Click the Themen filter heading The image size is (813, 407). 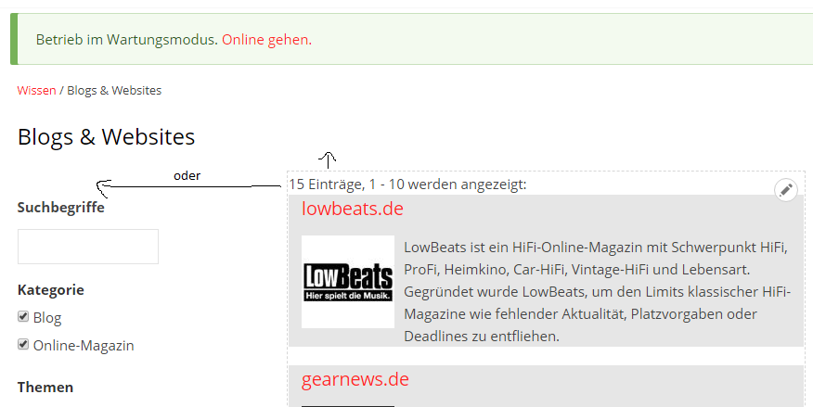(x=45, y=387)
